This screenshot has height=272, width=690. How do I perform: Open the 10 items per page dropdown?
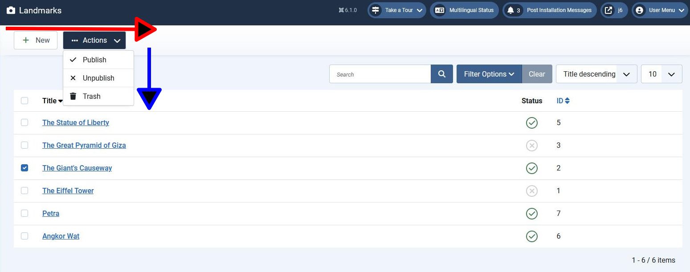[661, 74]
